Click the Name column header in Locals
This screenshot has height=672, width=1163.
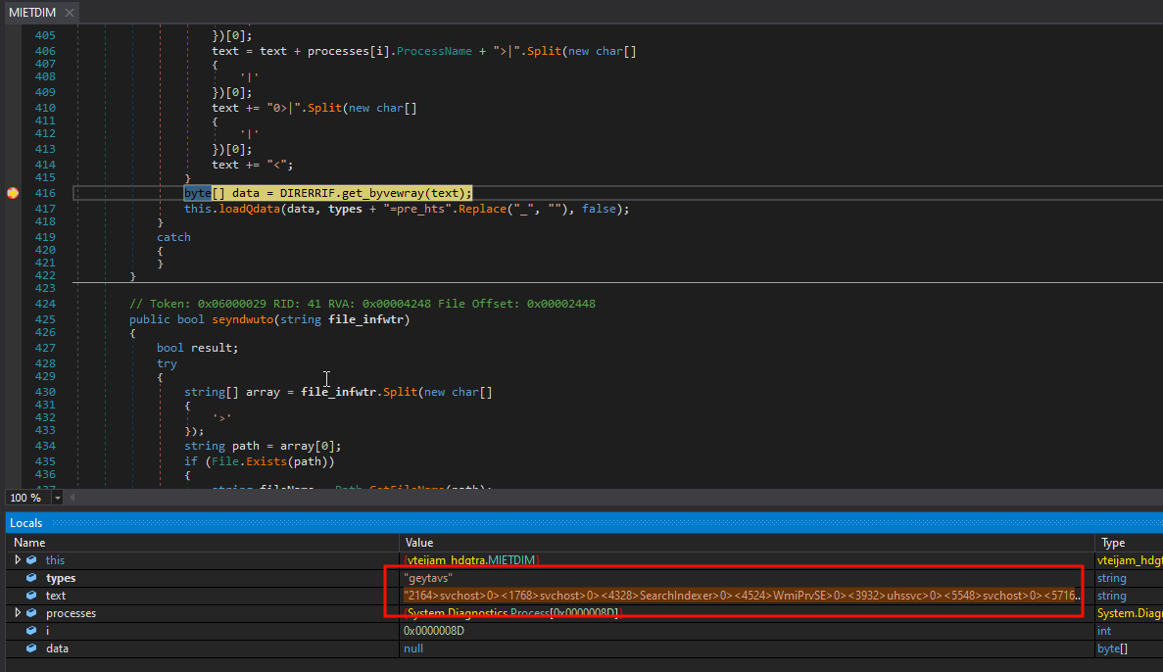[x=29, y=543]
